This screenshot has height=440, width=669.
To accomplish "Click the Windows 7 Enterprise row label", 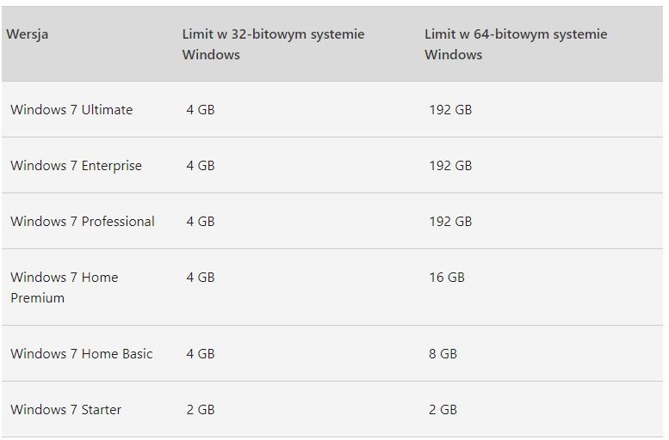I will coord(77,166).
